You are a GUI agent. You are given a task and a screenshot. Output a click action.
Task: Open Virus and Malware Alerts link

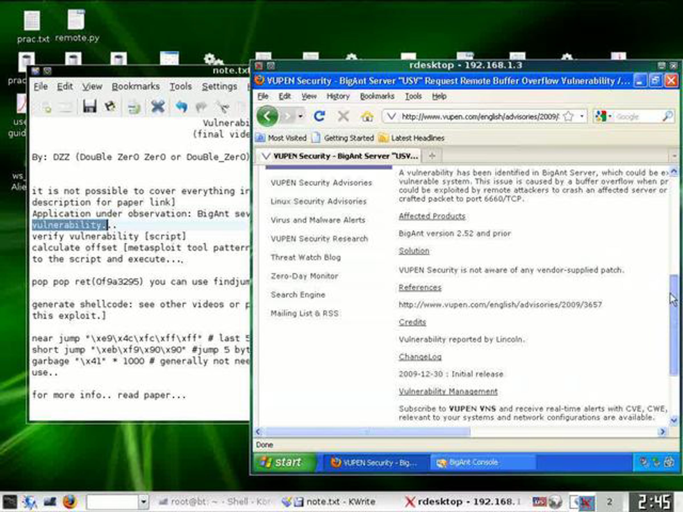(318, 220)
